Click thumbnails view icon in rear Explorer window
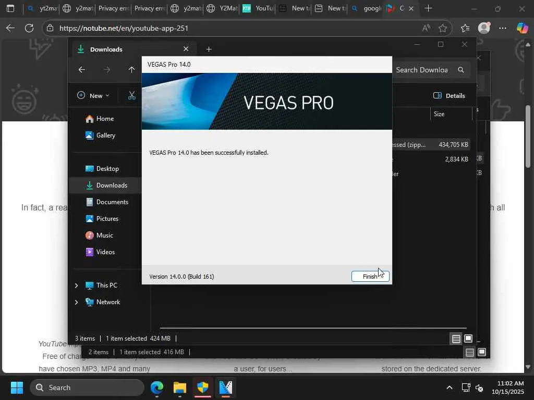Viewport: 534px width, 400px height. 481,352
